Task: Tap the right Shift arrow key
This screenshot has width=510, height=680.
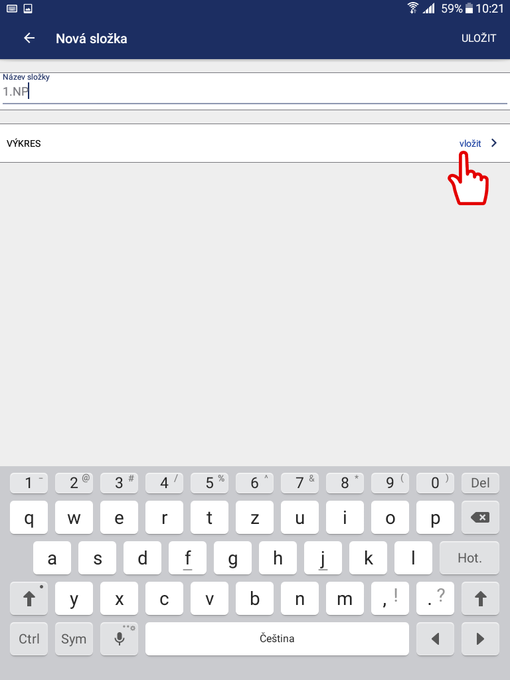Action: coord(480,598)
